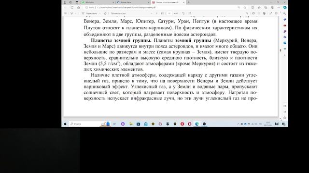Open the Copilot sidebar icon
This screenshot has width=309, height=173.
(285, 8)
